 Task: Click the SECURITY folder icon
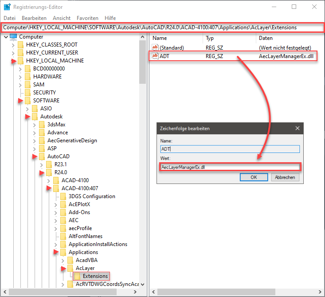point(27,93)
